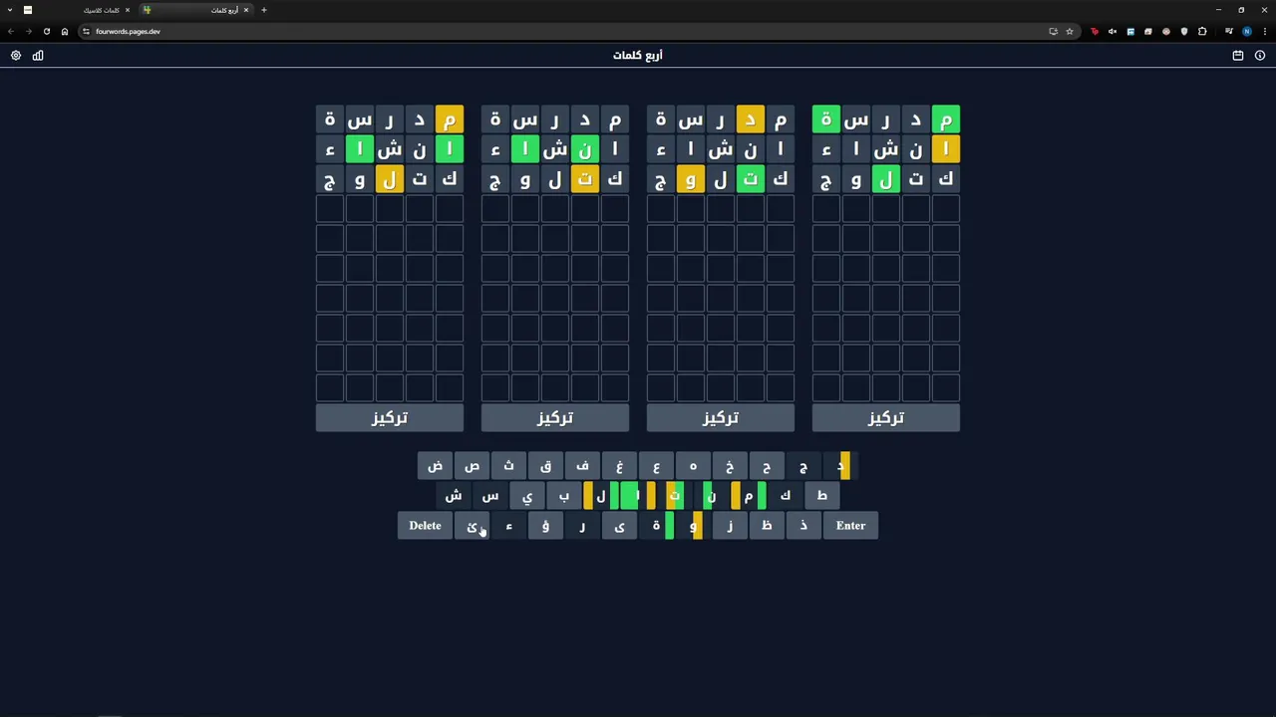Open Chrome three-dot menu
Image resolution: width=1276 pixels, height=717 pixels.
click(x=1264, y=31)
